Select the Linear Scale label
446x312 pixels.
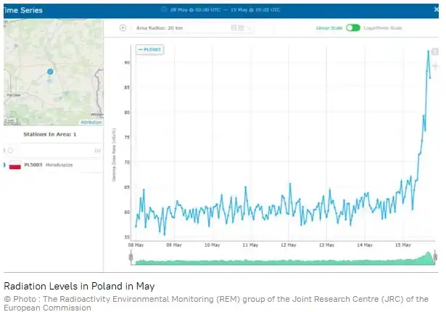328,28
